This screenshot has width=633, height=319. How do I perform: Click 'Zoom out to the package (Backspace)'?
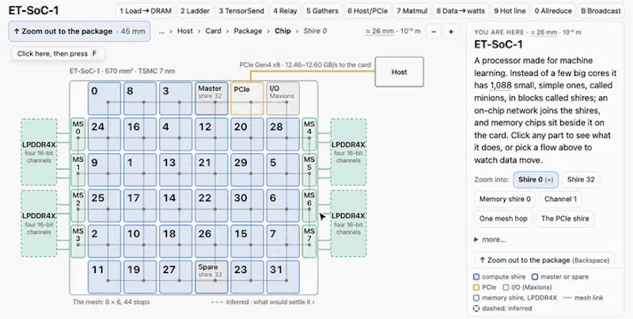click(x=544, y=261)
